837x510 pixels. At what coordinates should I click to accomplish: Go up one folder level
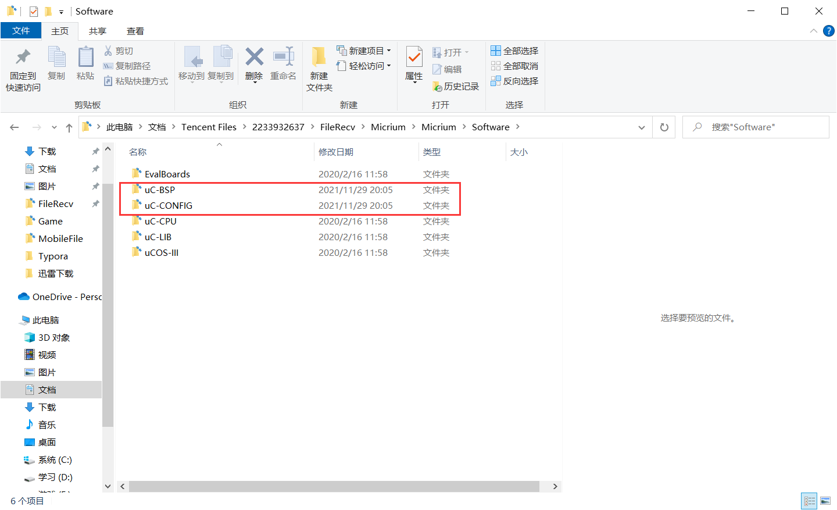69,127
